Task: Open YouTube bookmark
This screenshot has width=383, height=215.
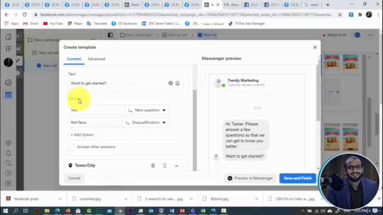Action: pos(53,23)
